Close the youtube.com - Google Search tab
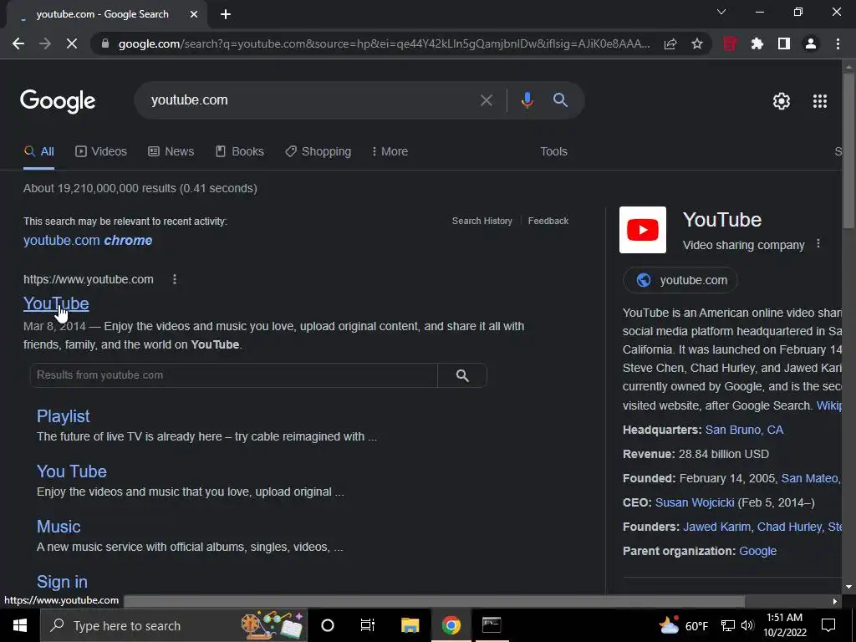The width and height of the screenshot is (856, 642). (x=194, y=14)
